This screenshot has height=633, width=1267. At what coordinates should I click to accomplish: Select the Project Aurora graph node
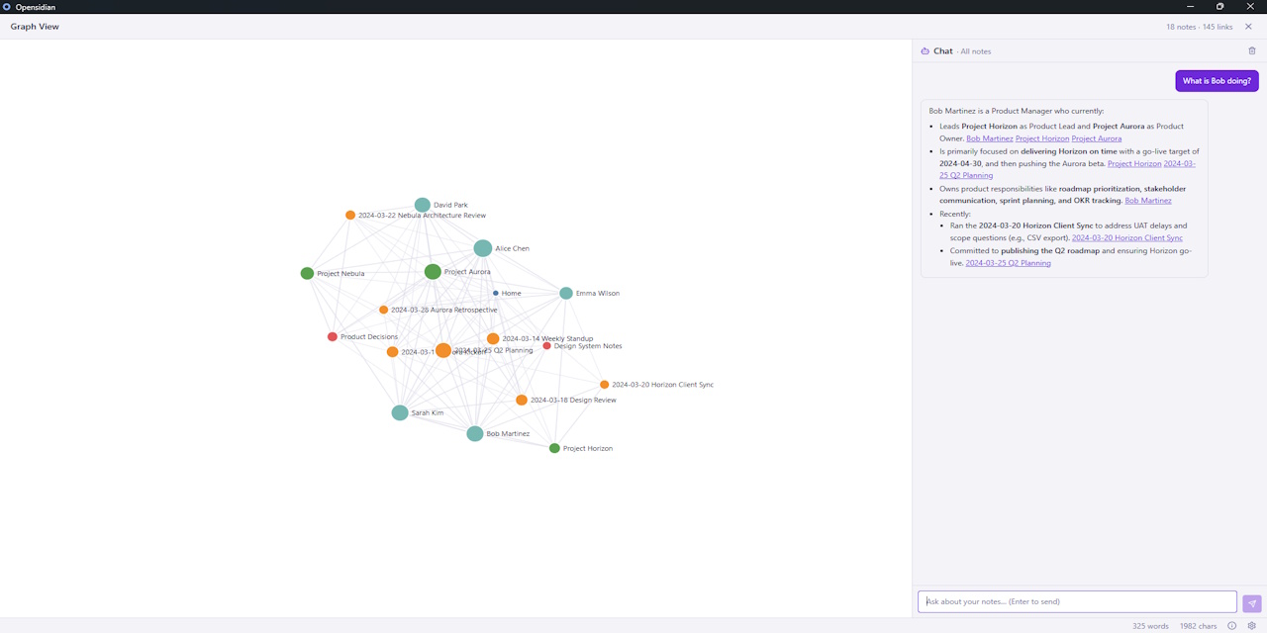tap(433, 272)
